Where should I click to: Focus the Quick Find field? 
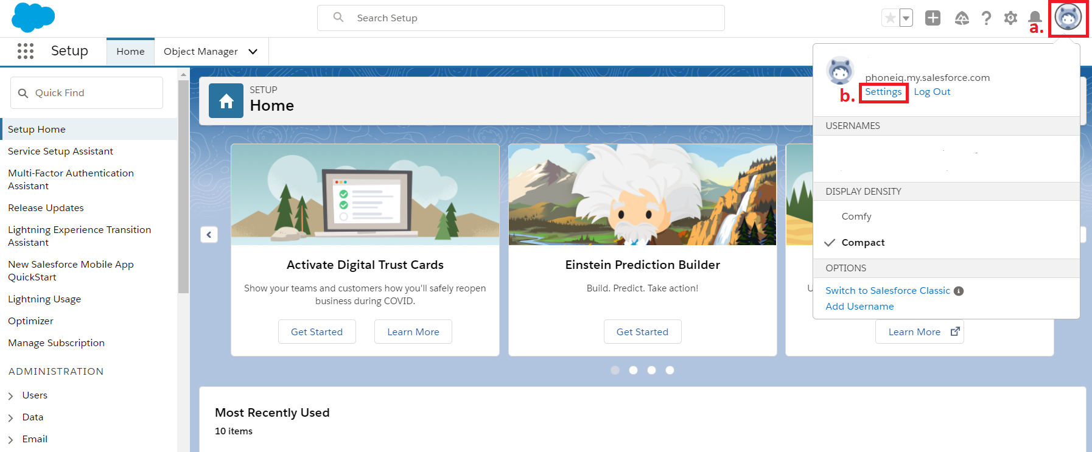86,93
